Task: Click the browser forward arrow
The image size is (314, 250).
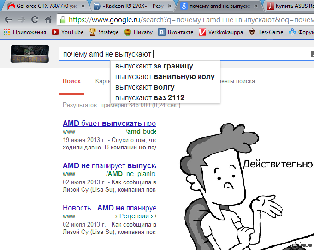Action: point(21,20)
